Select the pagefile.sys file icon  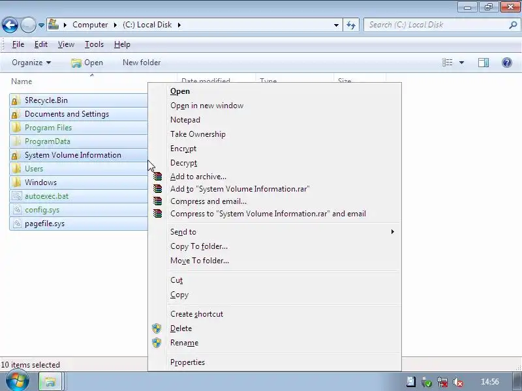16,224
